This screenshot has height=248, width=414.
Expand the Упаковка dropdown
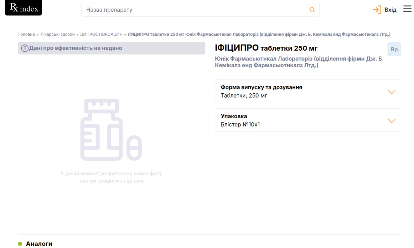click(x=308, y=120)
